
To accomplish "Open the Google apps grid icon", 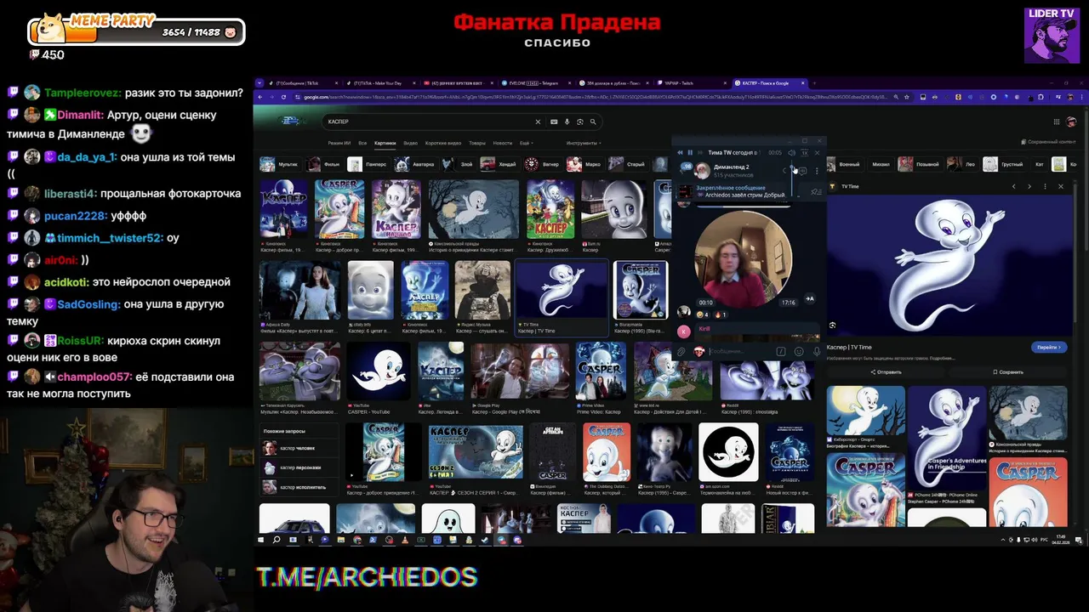I will 1057,122.
